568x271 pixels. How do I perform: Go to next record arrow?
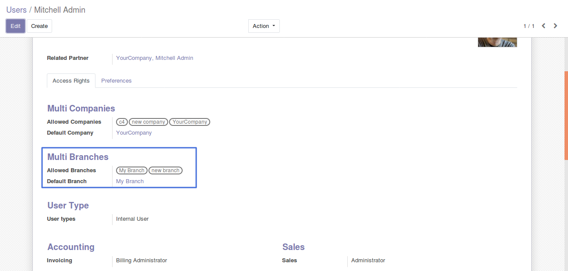(555, 26)
